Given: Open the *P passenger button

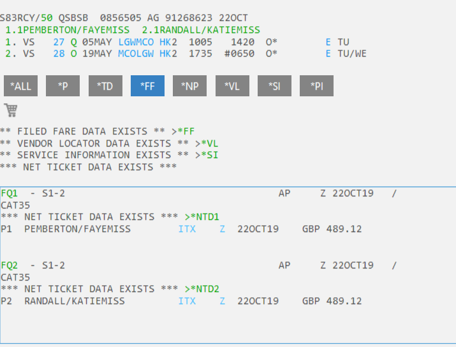Looking at the screenshot, I should 63,86.
